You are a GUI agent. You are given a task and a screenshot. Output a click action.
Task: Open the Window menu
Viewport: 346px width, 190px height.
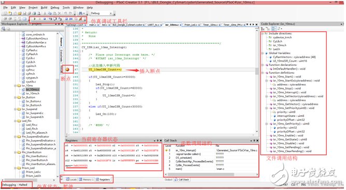click(78, 7)
